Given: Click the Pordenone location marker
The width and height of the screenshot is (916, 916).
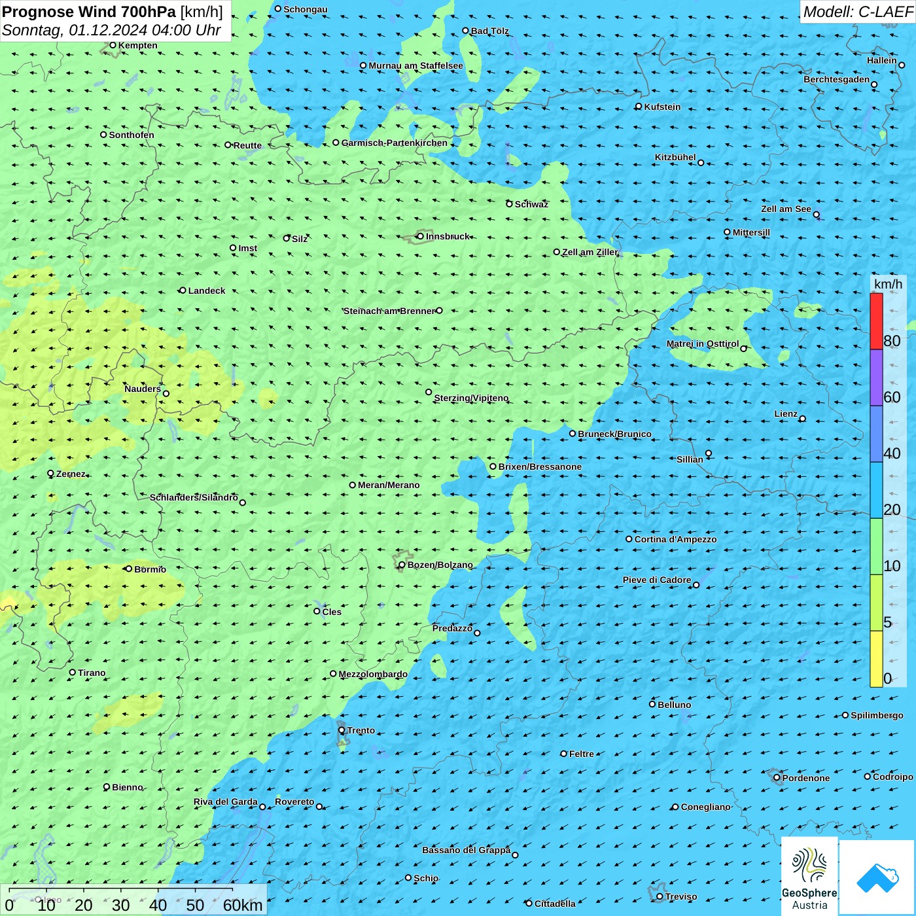Looking at the screenshot, I should pyautogui.click(x=777, y=778).
